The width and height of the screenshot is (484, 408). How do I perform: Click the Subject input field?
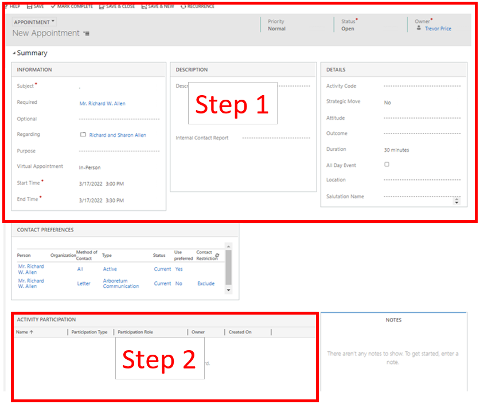(x=119, y=87)
